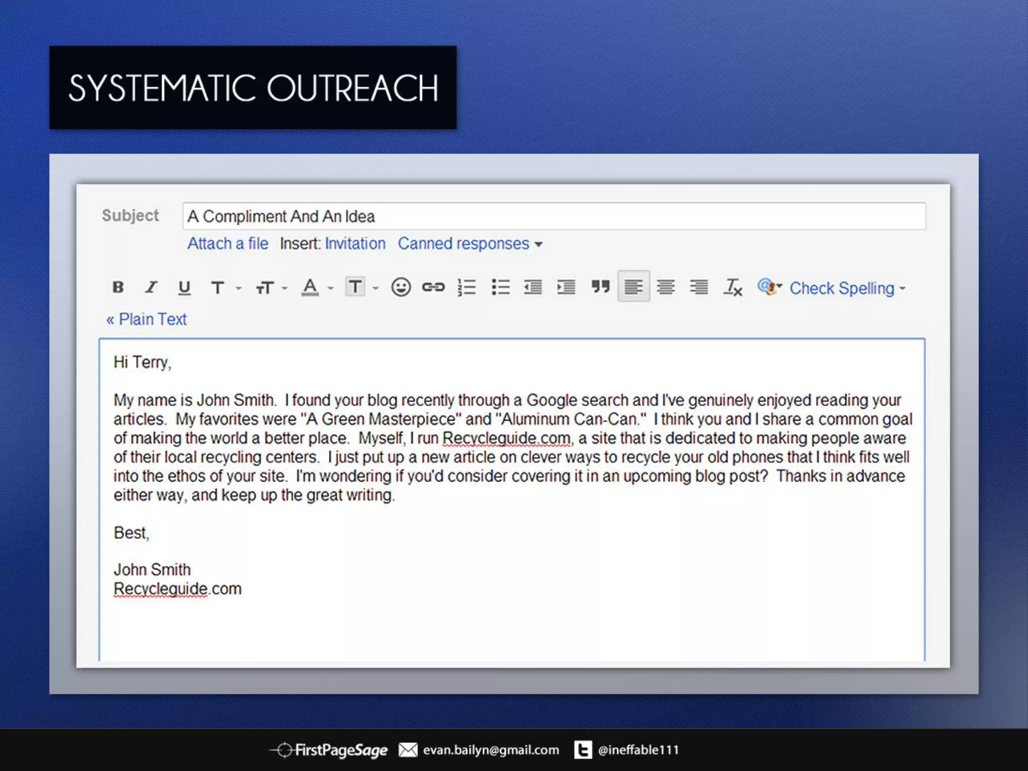The image size is (1028, 771).
Task: Insert an emoticon
Action: pyautogui.click(x=401, y=287)
